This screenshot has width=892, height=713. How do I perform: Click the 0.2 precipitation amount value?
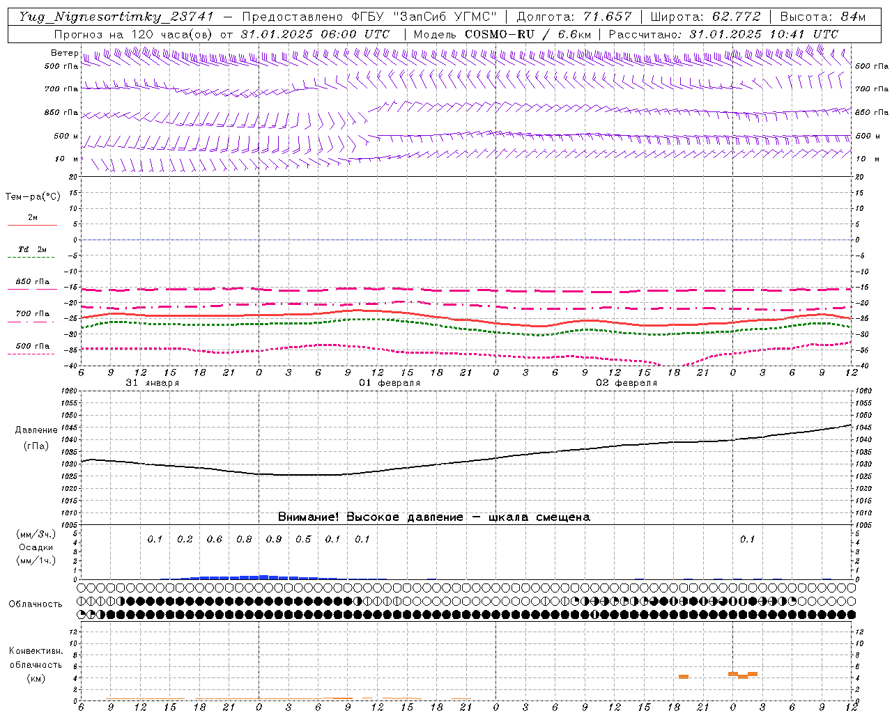pos(185,540)
